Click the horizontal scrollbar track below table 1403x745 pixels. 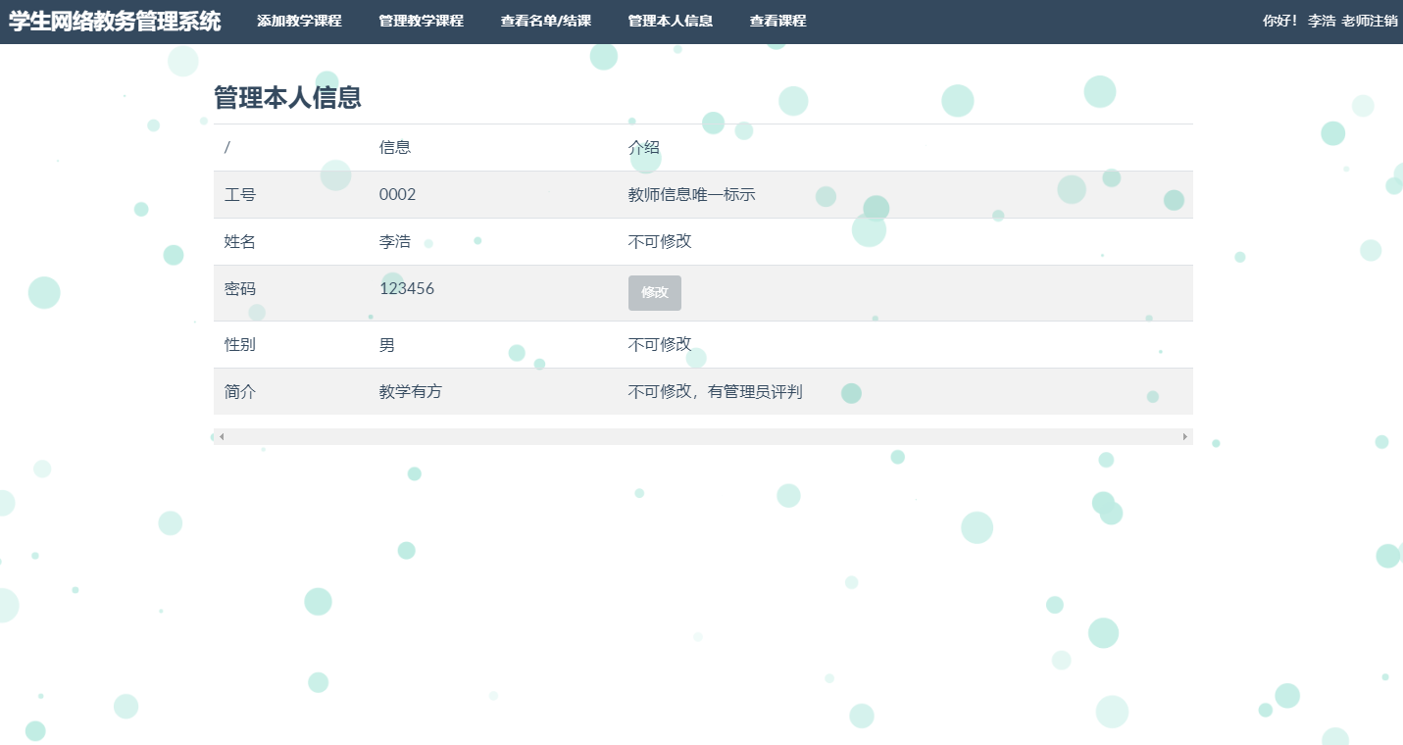click(701, 434)
